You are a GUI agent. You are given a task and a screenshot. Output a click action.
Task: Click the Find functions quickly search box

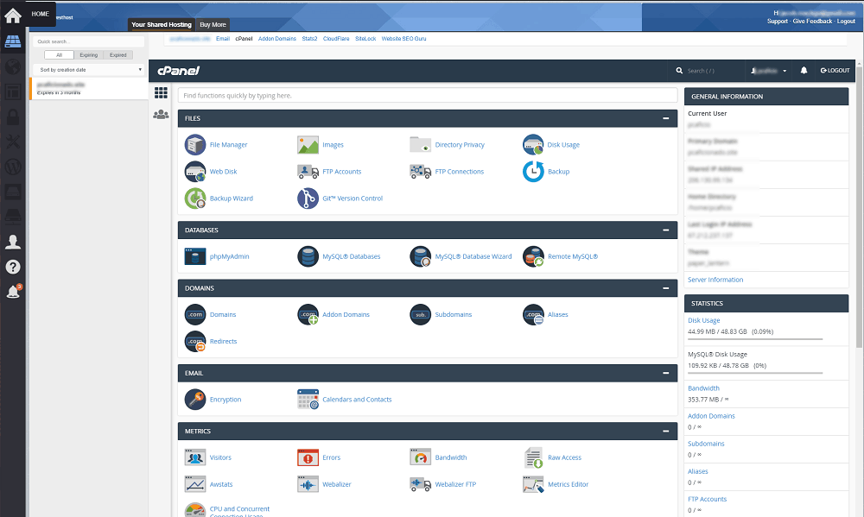pyautogui.click(x=428, y=95)
